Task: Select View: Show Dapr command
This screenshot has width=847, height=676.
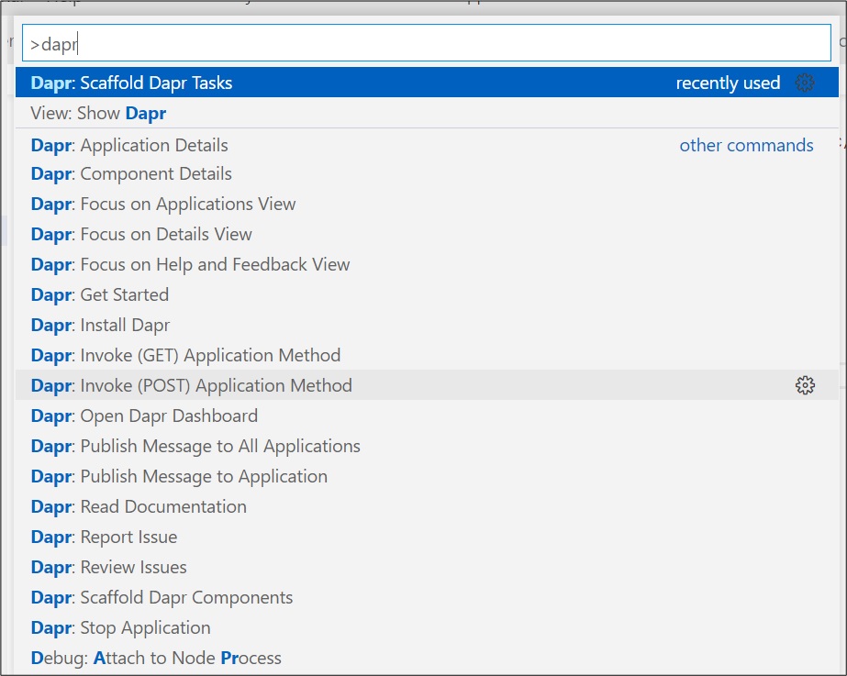Action: [98, 114]
